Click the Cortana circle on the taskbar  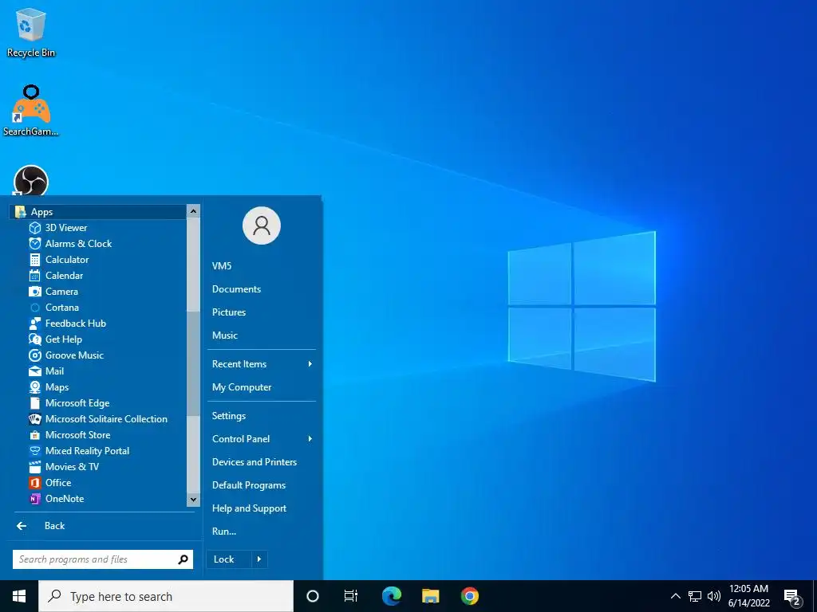click(313, 596)
